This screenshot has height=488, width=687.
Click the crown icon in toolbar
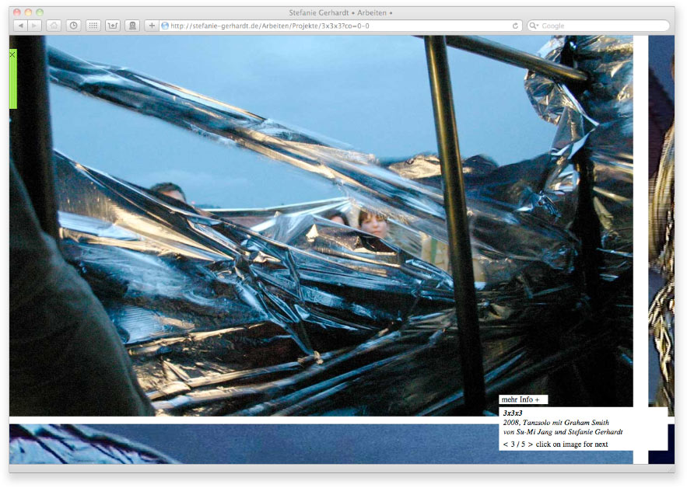(113, 26)
